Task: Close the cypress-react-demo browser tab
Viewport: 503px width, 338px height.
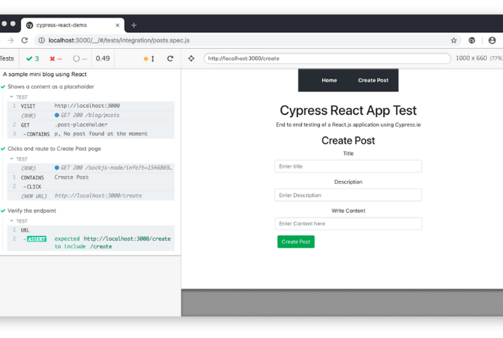Action: 117,25
